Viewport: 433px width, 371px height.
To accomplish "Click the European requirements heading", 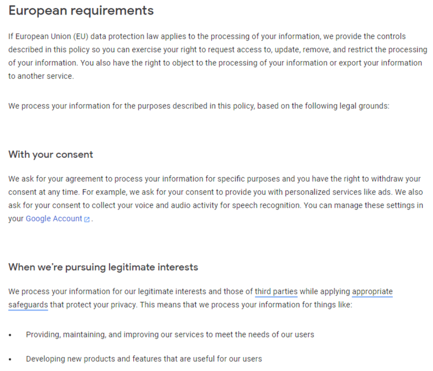I will 81,11.
